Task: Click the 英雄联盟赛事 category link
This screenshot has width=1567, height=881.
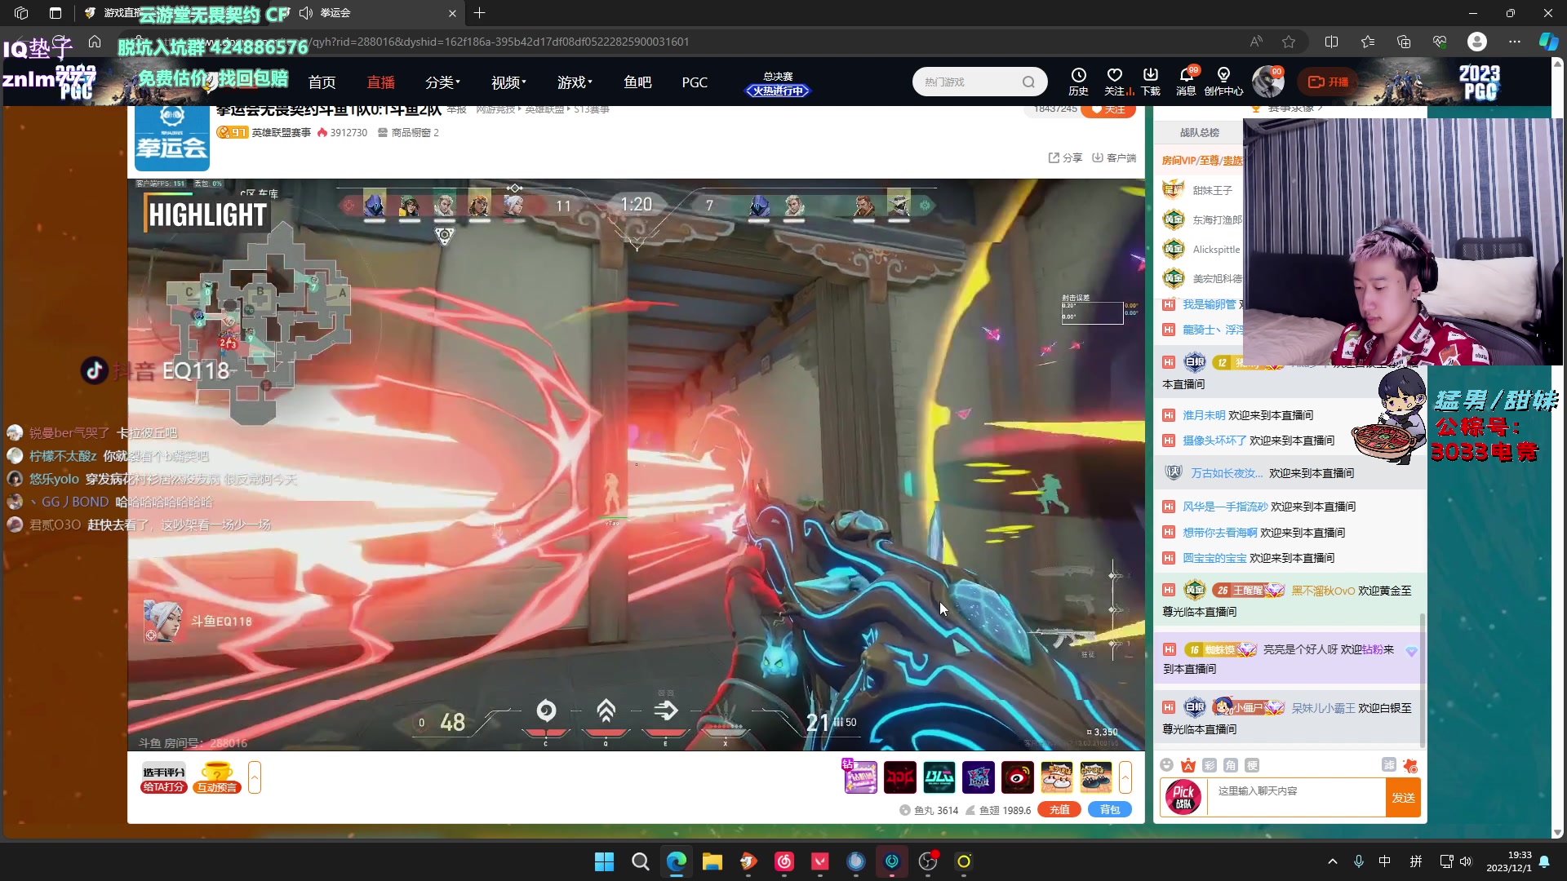Action: [x=281, y=132]
